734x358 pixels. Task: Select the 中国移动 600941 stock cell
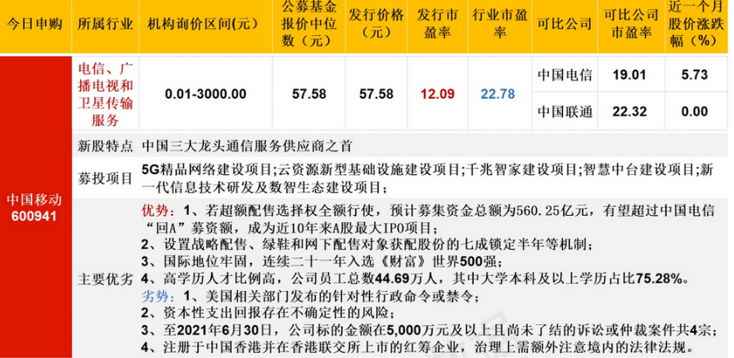coord(34,208)
